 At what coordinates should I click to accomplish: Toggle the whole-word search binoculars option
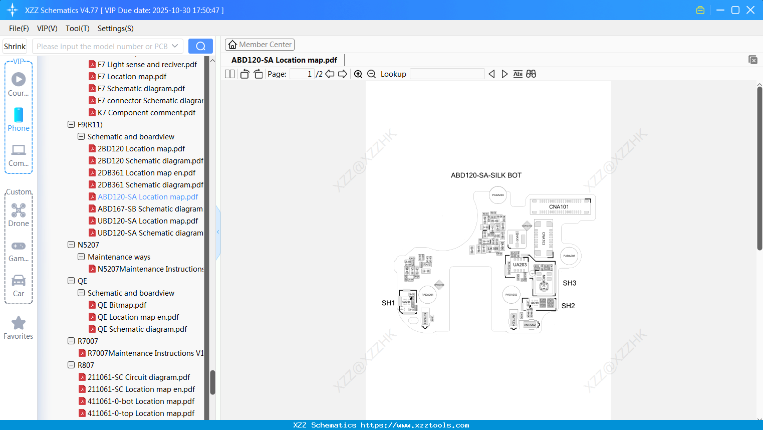click(531, 74)
